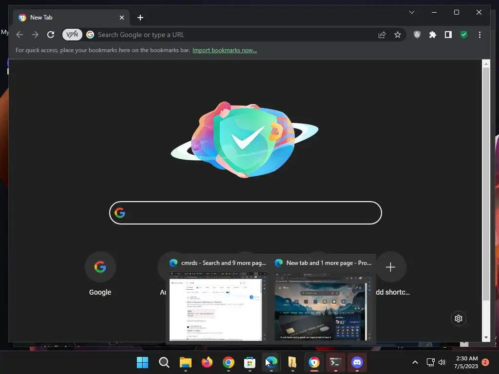
Task: Open File Explorer from taskbar
Action: [x=186, y=362]
